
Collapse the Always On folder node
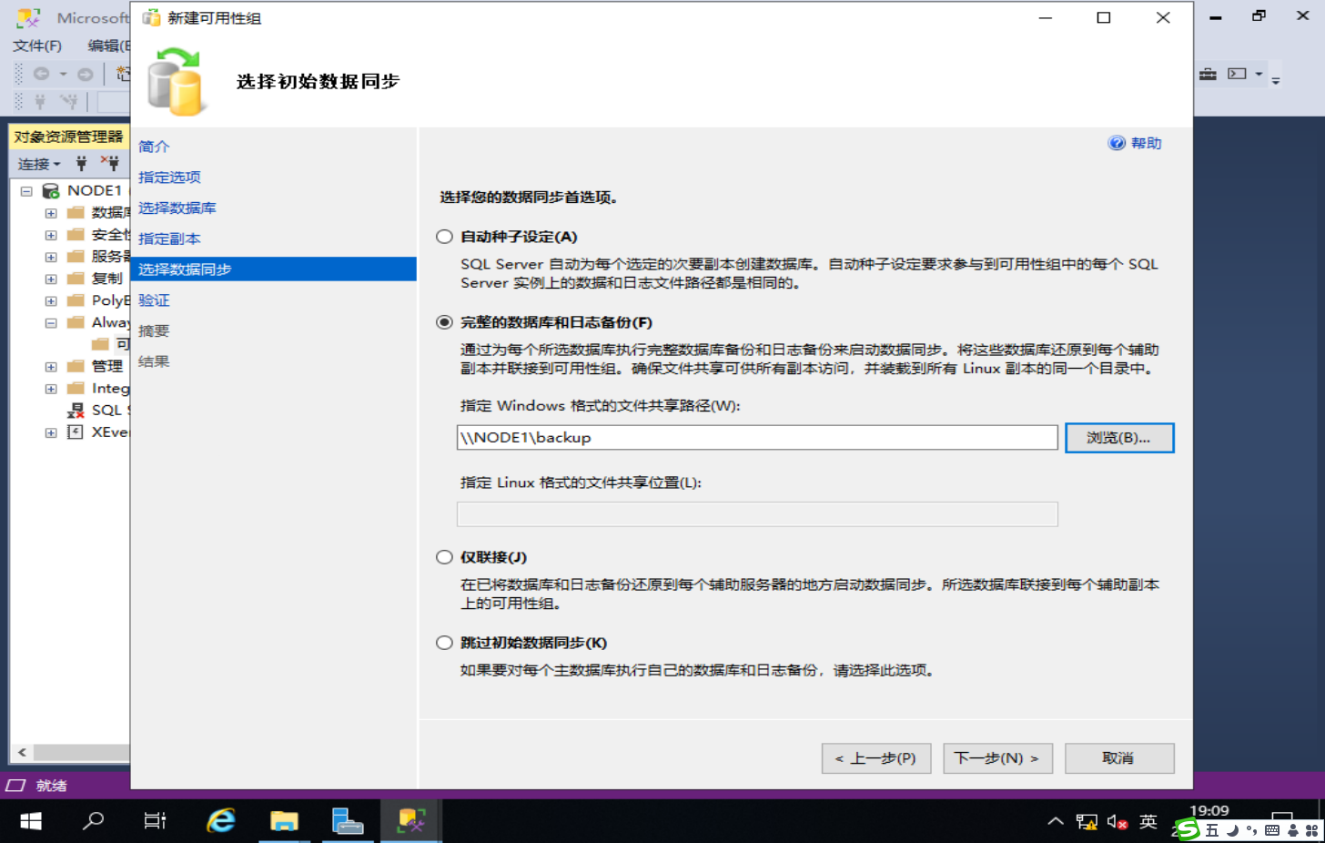(x=51, y=322)
